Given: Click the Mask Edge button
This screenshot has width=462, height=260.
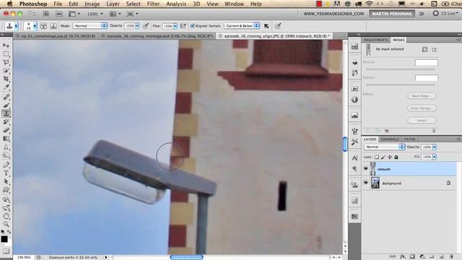Looking at the screenshot, I should (x=422, y=96).
